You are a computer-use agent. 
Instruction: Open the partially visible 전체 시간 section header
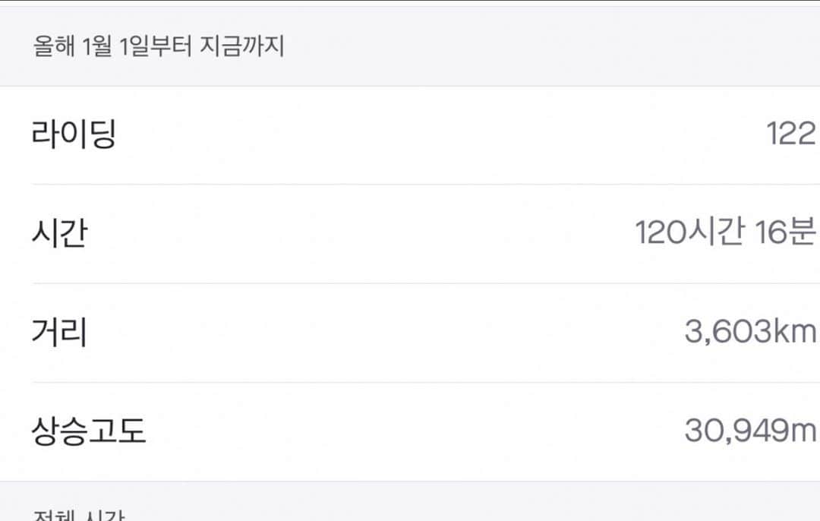coord(79,515)
